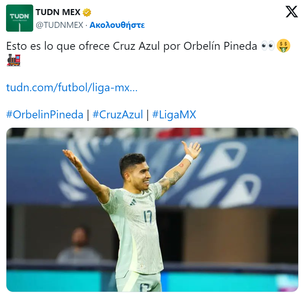Click the tweet text about Orbelín Pineda

(131, 46)
